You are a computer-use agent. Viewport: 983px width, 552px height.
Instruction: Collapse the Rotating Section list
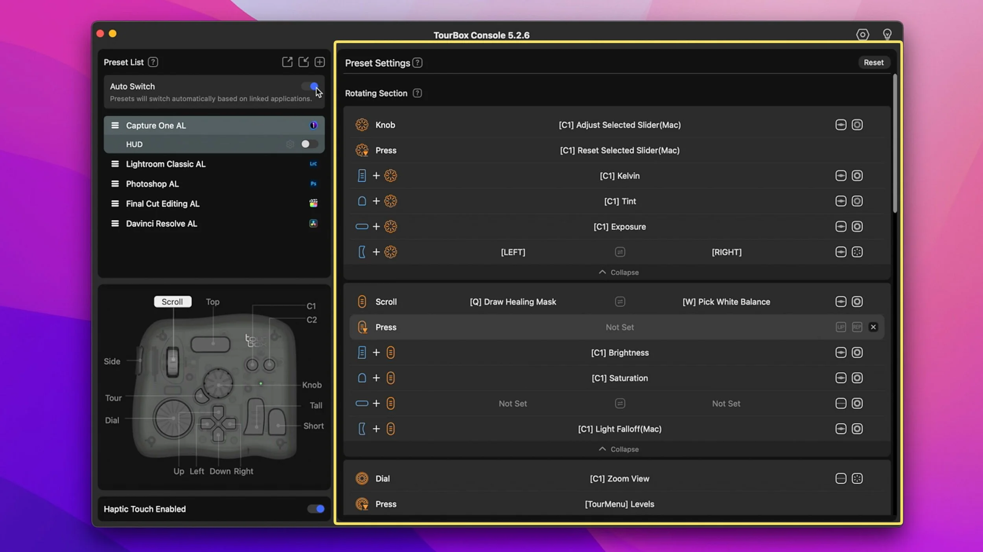[619, 272]
